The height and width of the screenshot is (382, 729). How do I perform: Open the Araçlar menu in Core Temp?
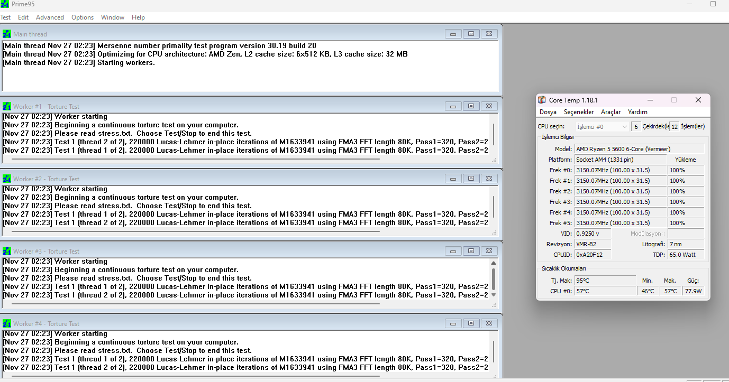pos(611,112)
